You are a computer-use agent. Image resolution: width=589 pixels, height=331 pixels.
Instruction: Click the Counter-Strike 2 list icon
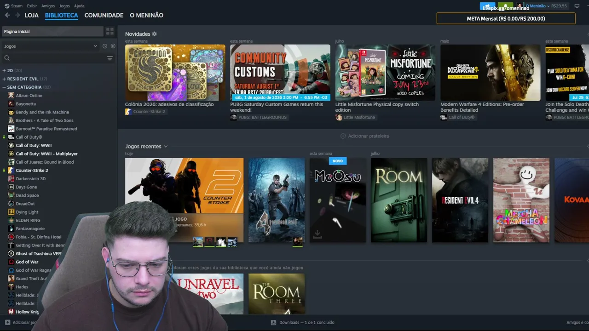pyautogui.click(x=12, y=171)
